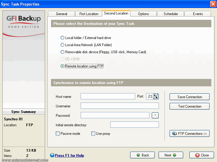The width and height of the screenshot is (217, 162).
Task: Click the blue help question mark icon
Action: pyautogui.click(x=52, y=155)
